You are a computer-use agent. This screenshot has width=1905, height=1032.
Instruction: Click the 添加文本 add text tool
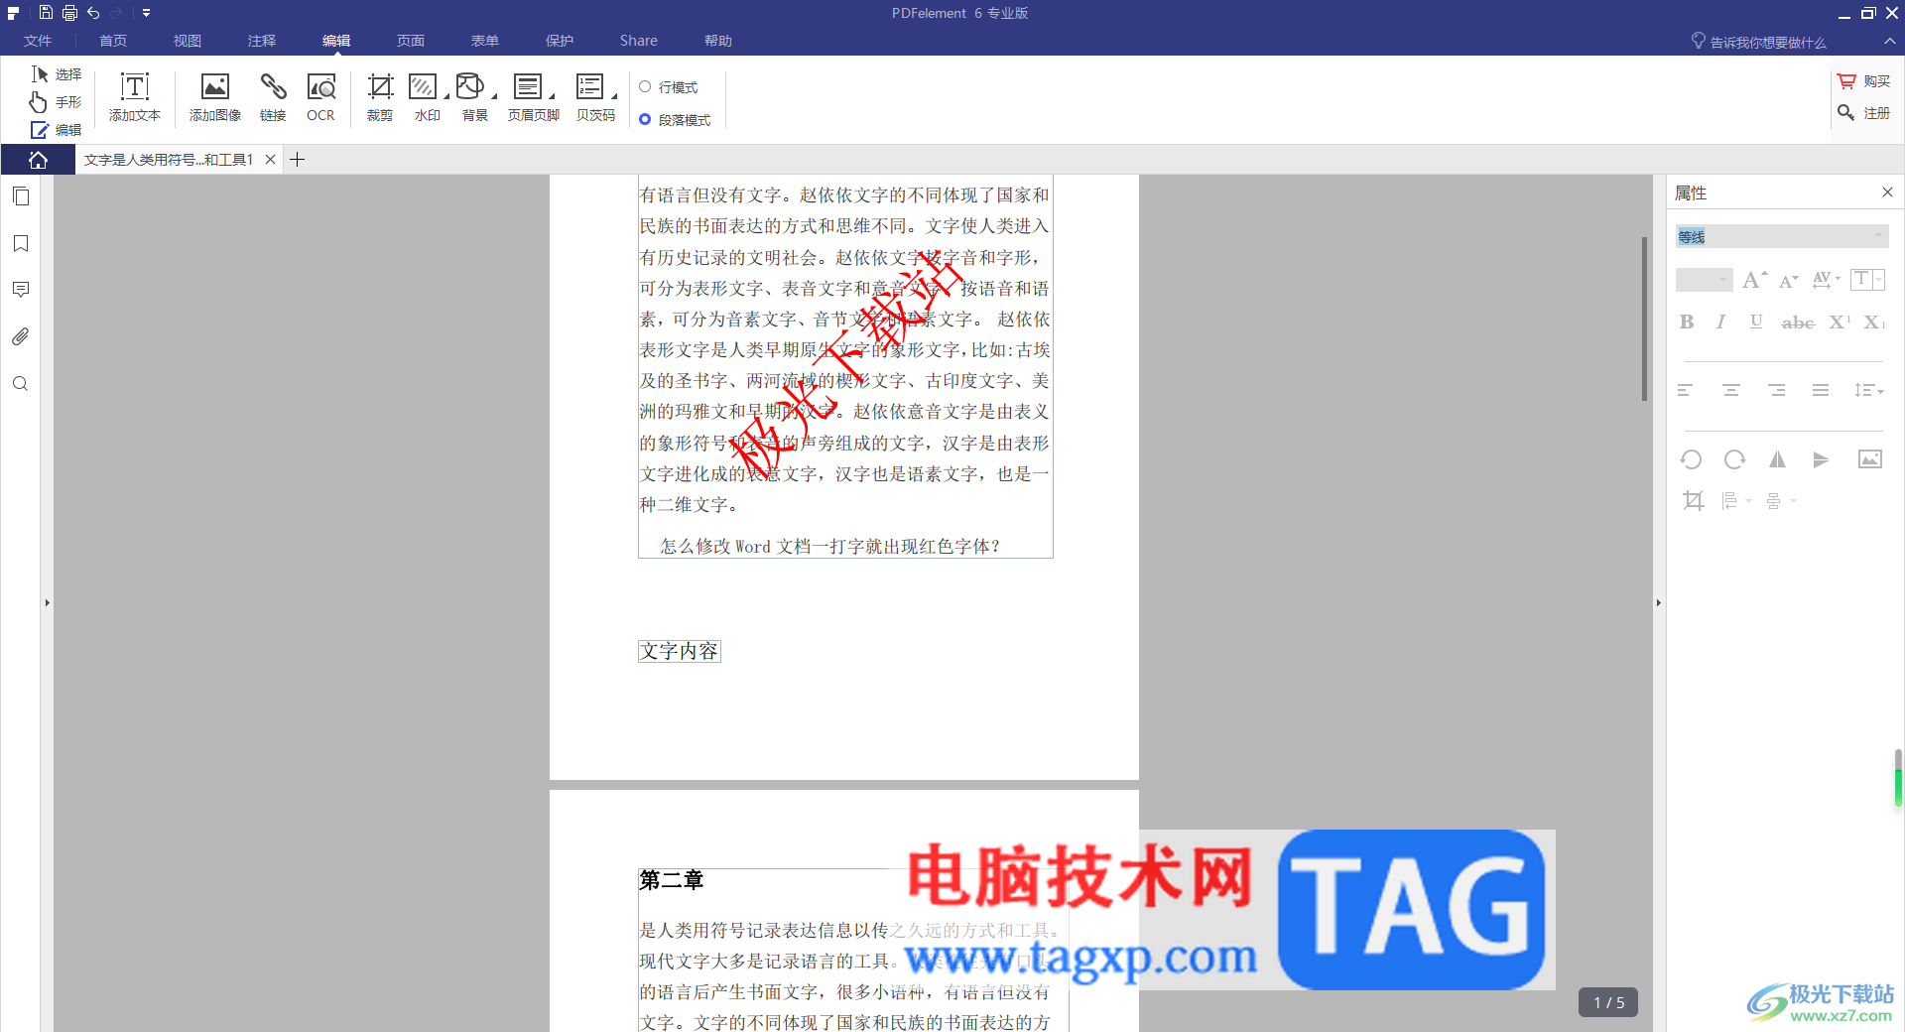click(x=135, y=97)
